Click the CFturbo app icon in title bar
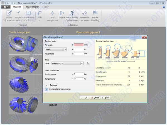The height and width of the screenshot is (125, 167). click(3, 3)
